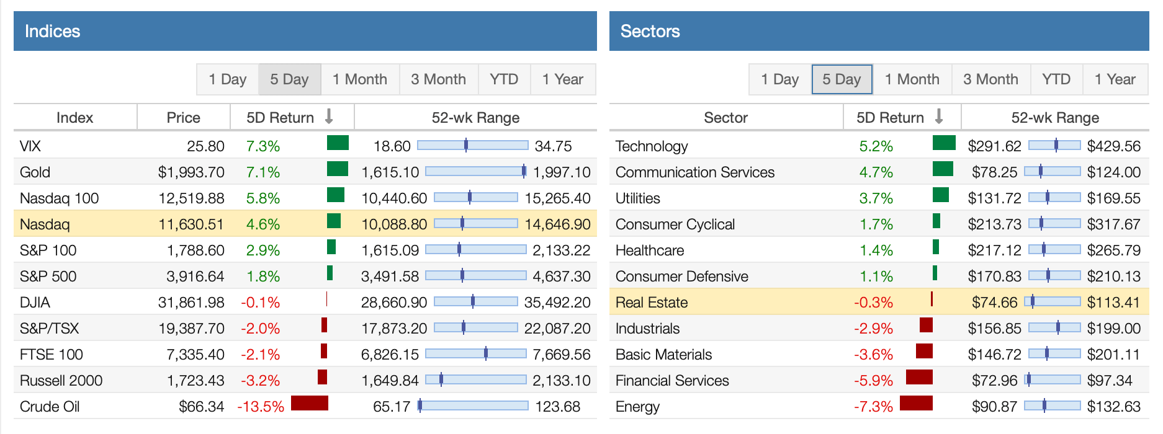Click Energy 5D return -7.3%
This screenshot has width=1163, height=434.
tap(874, 407)
